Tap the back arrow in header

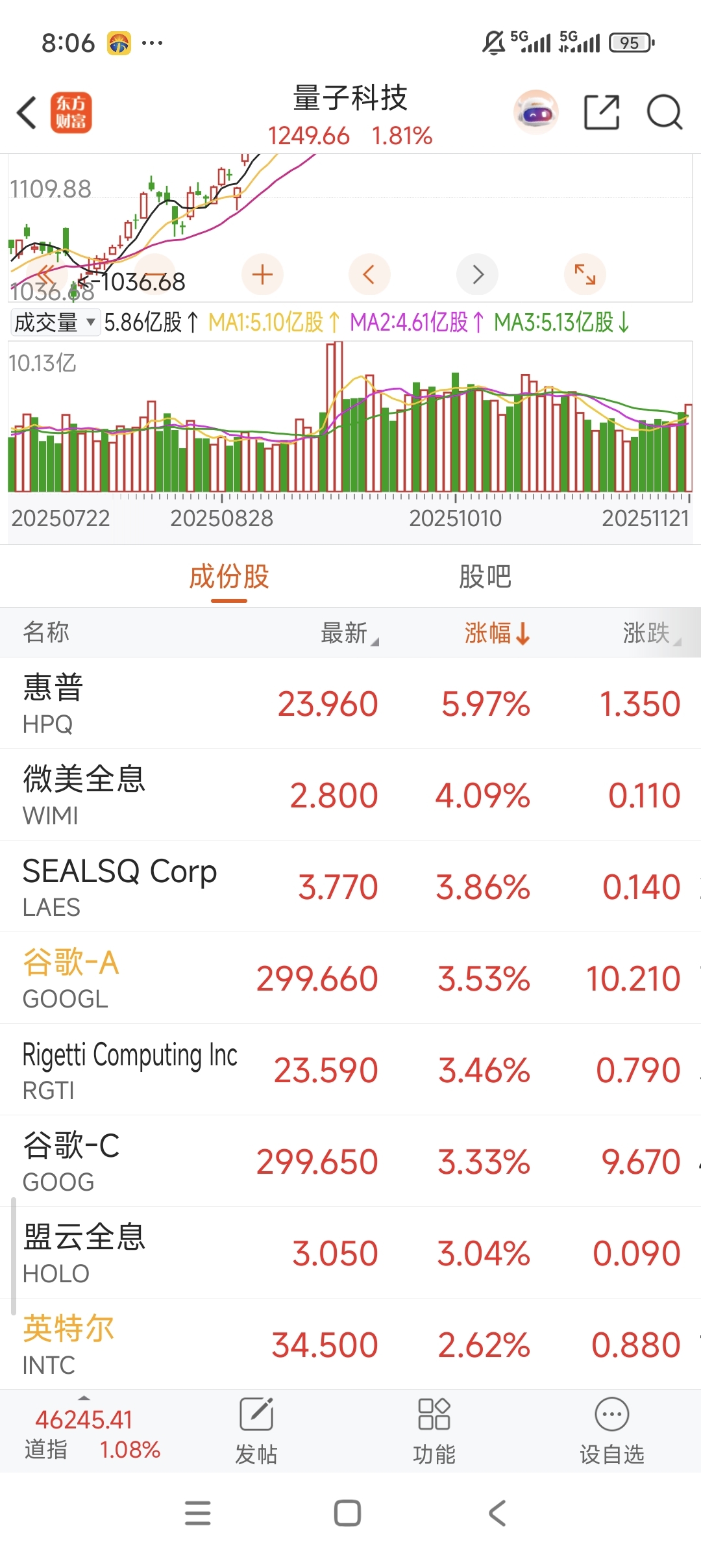tap(27, 113)
